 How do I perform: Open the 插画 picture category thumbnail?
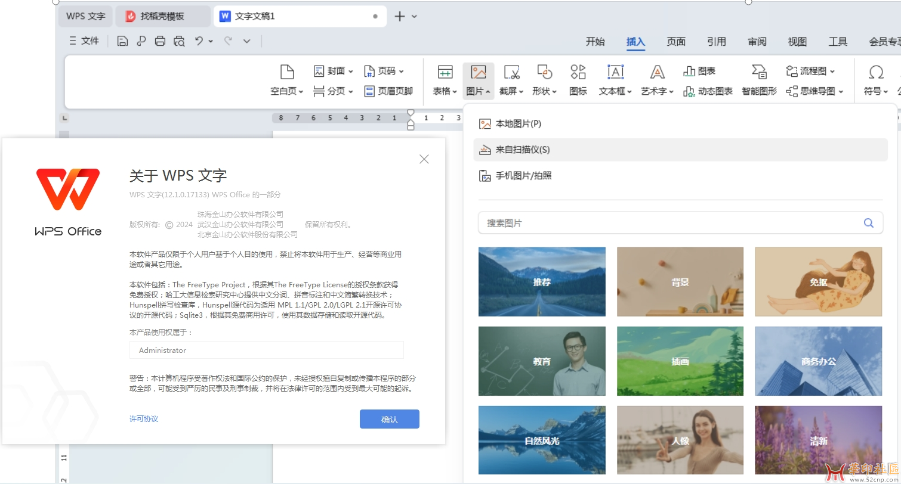[x=680, y=361]
